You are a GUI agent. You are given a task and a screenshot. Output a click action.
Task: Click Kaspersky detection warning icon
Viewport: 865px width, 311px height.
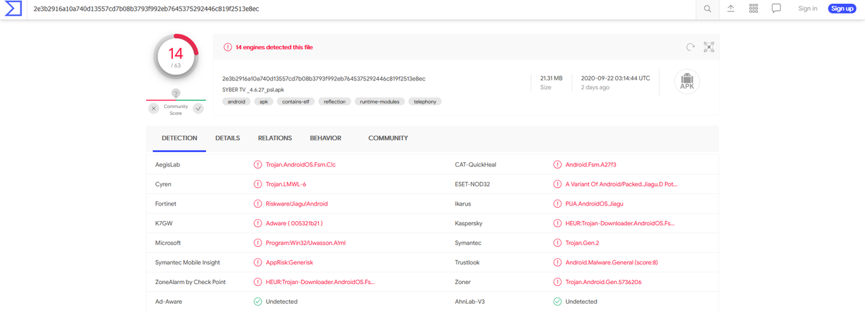[x=558, y=223]
